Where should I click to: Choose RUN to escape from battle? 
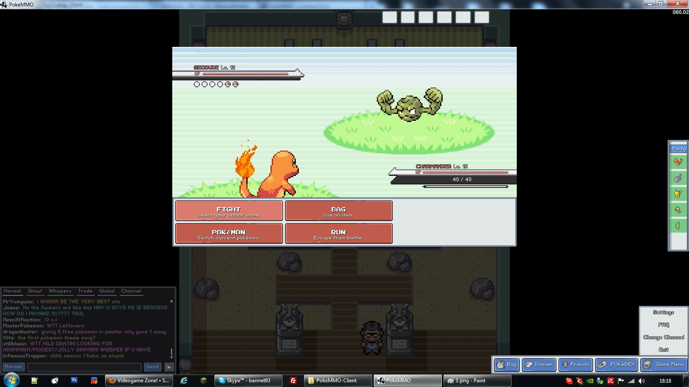[338, 233]
